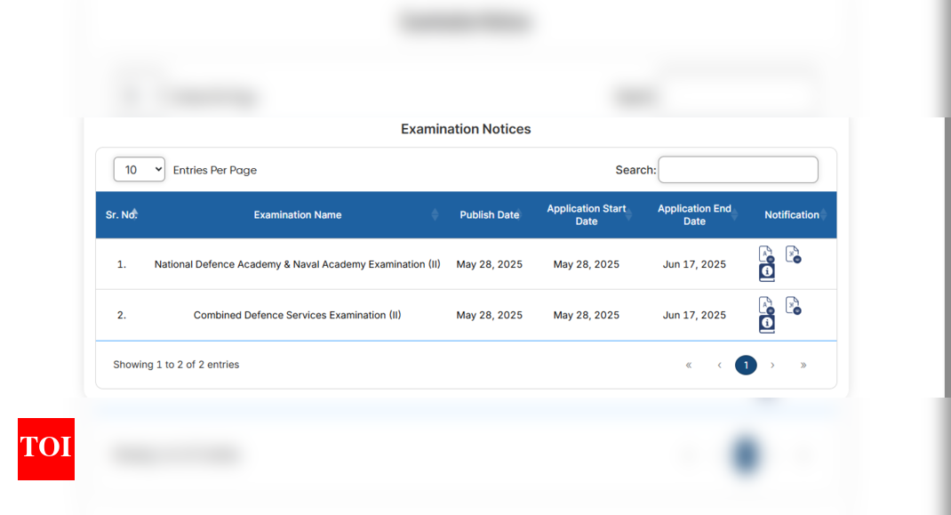
Task: Open Hindi notification document for CDS exam
Action: pos(793,305)
